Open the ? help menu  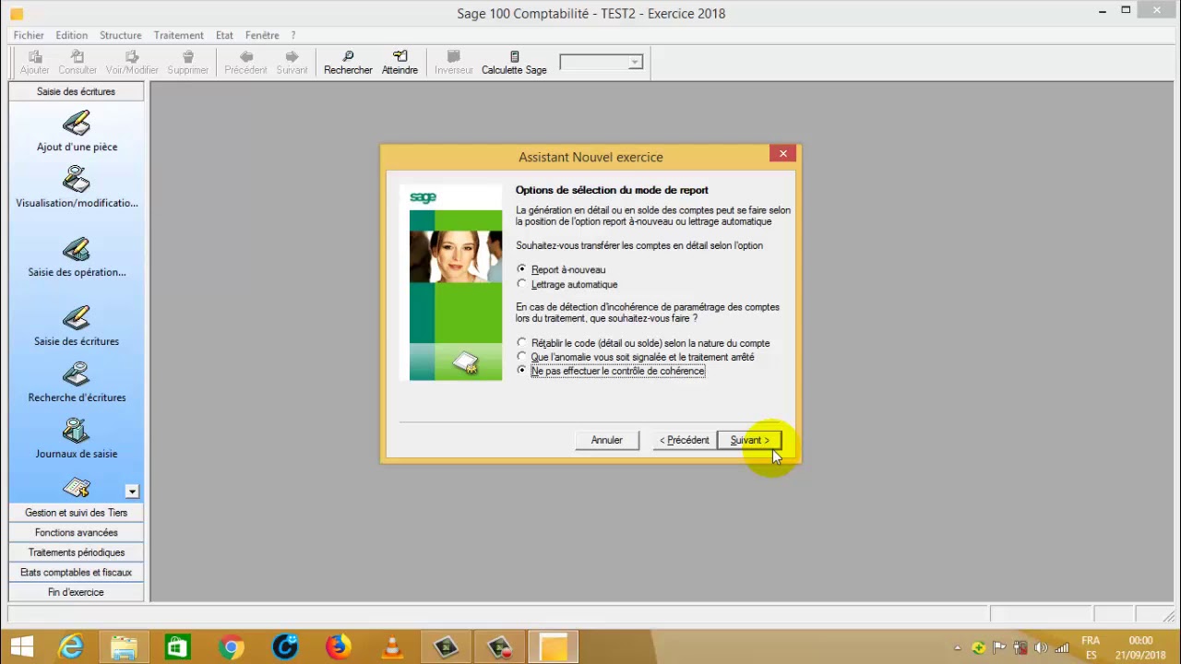pyautogui.click(x=293, y=35)
